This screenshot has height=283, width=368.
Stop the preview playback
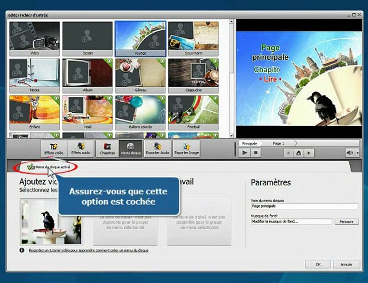tap(256, 153)
